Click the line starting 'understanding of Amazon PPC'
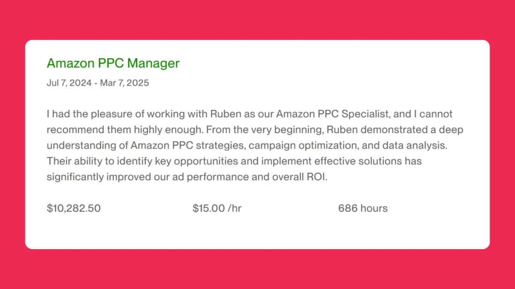This screenshot has height=289, width=515. click(x=247, y=146)
